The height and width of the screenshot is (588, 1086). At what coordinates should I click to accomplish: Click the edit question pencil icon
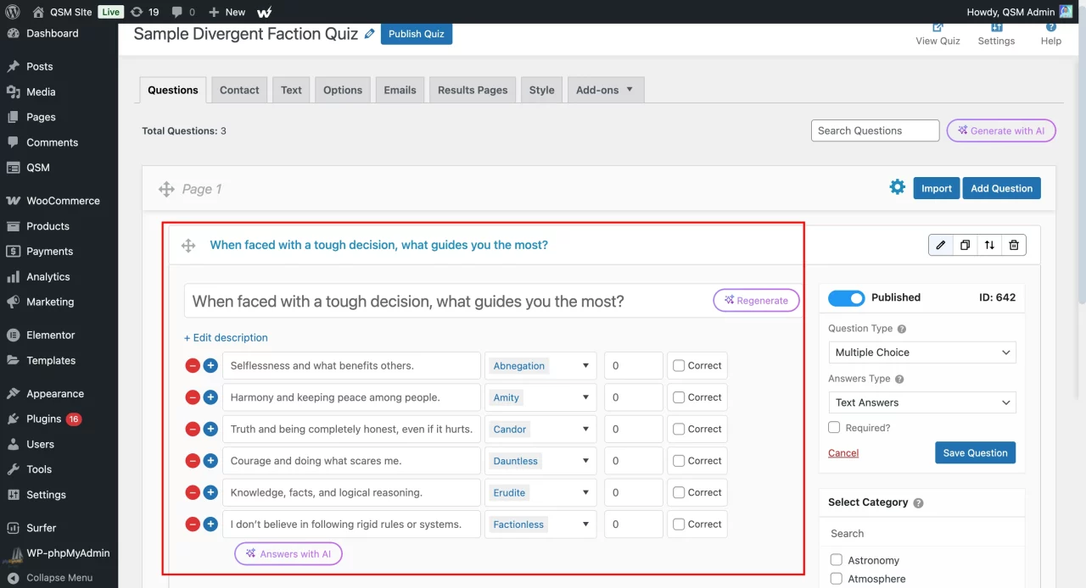pos(941,245)
